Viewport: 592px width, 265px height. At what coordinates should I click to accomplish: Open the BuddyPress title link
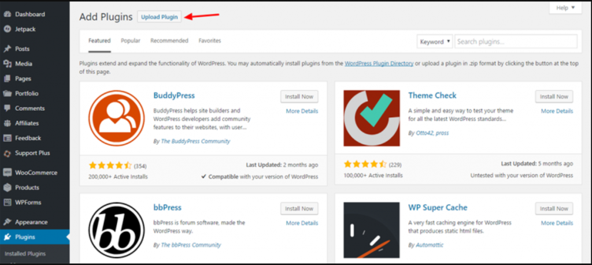point(174,96)
